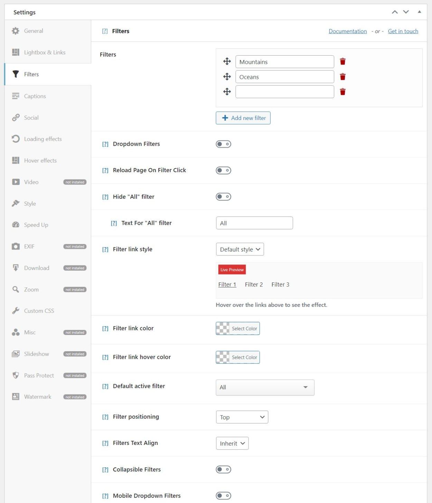Click the Text For "All" filter input
432x503 pixels.
coord(254,223)
